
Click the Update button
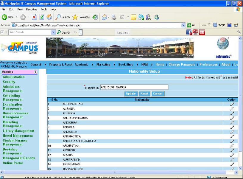pyautogui.click(x=131, y=94)
